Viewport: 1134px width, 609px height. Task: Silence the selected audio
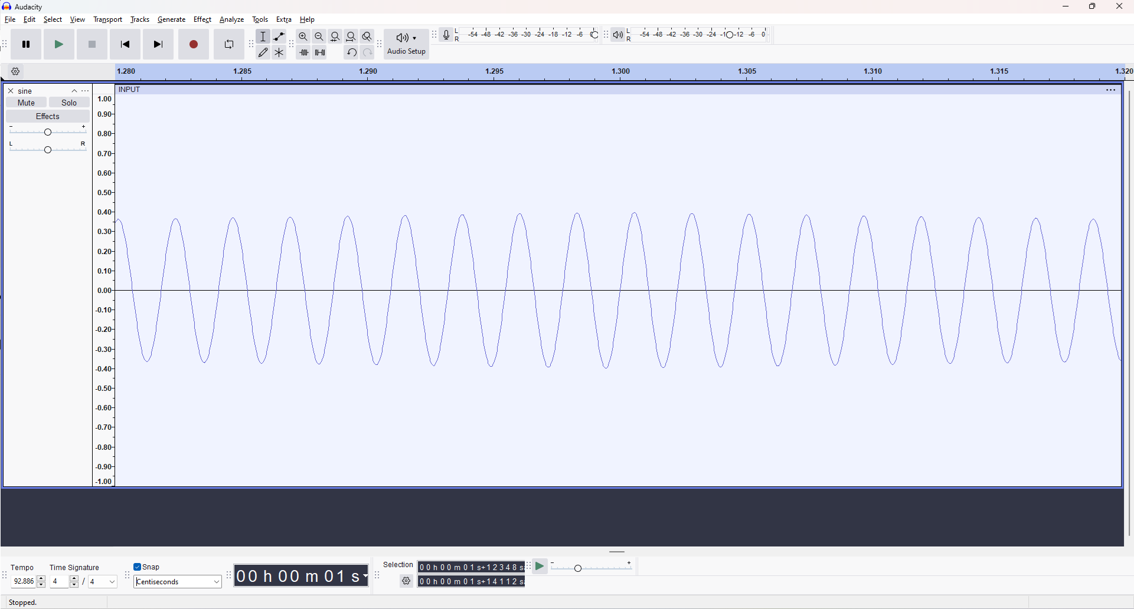319,52
